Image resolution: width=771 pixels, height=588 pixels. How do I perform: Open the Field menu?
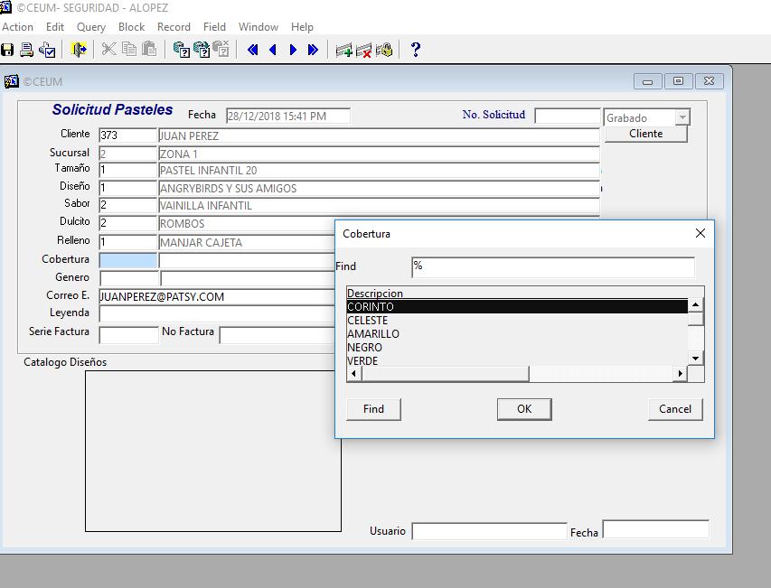point(214,27)
